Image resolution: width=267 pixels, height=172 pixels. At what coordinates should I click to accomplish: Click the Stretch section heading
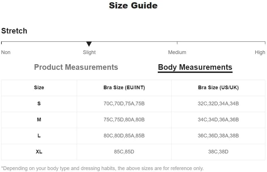pyautogui.click(x=14, y=31)
